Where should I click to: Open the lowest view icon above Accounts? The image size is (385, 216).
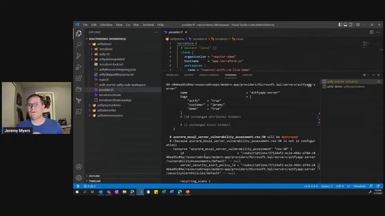tap(79, 112)
